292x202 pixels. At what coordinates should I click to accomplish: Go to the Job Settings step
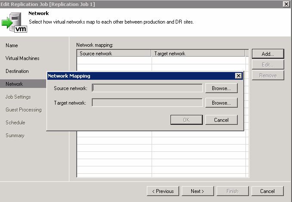coord(18,97)
